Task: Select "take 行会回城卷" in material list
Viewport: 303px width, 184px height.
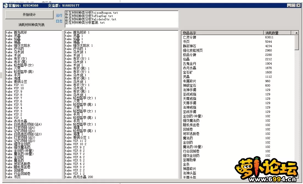Action: tap(18, 174)
